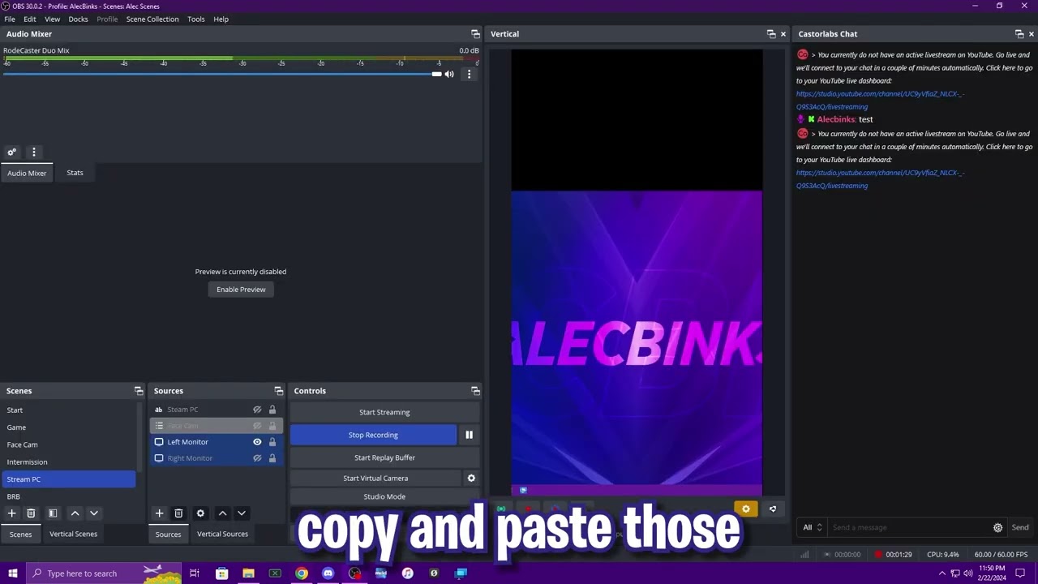Open Vertical plugin yellow settings gear
Image resolution: width=1038 pixels, height=584 pixels.
pos(746,509)
